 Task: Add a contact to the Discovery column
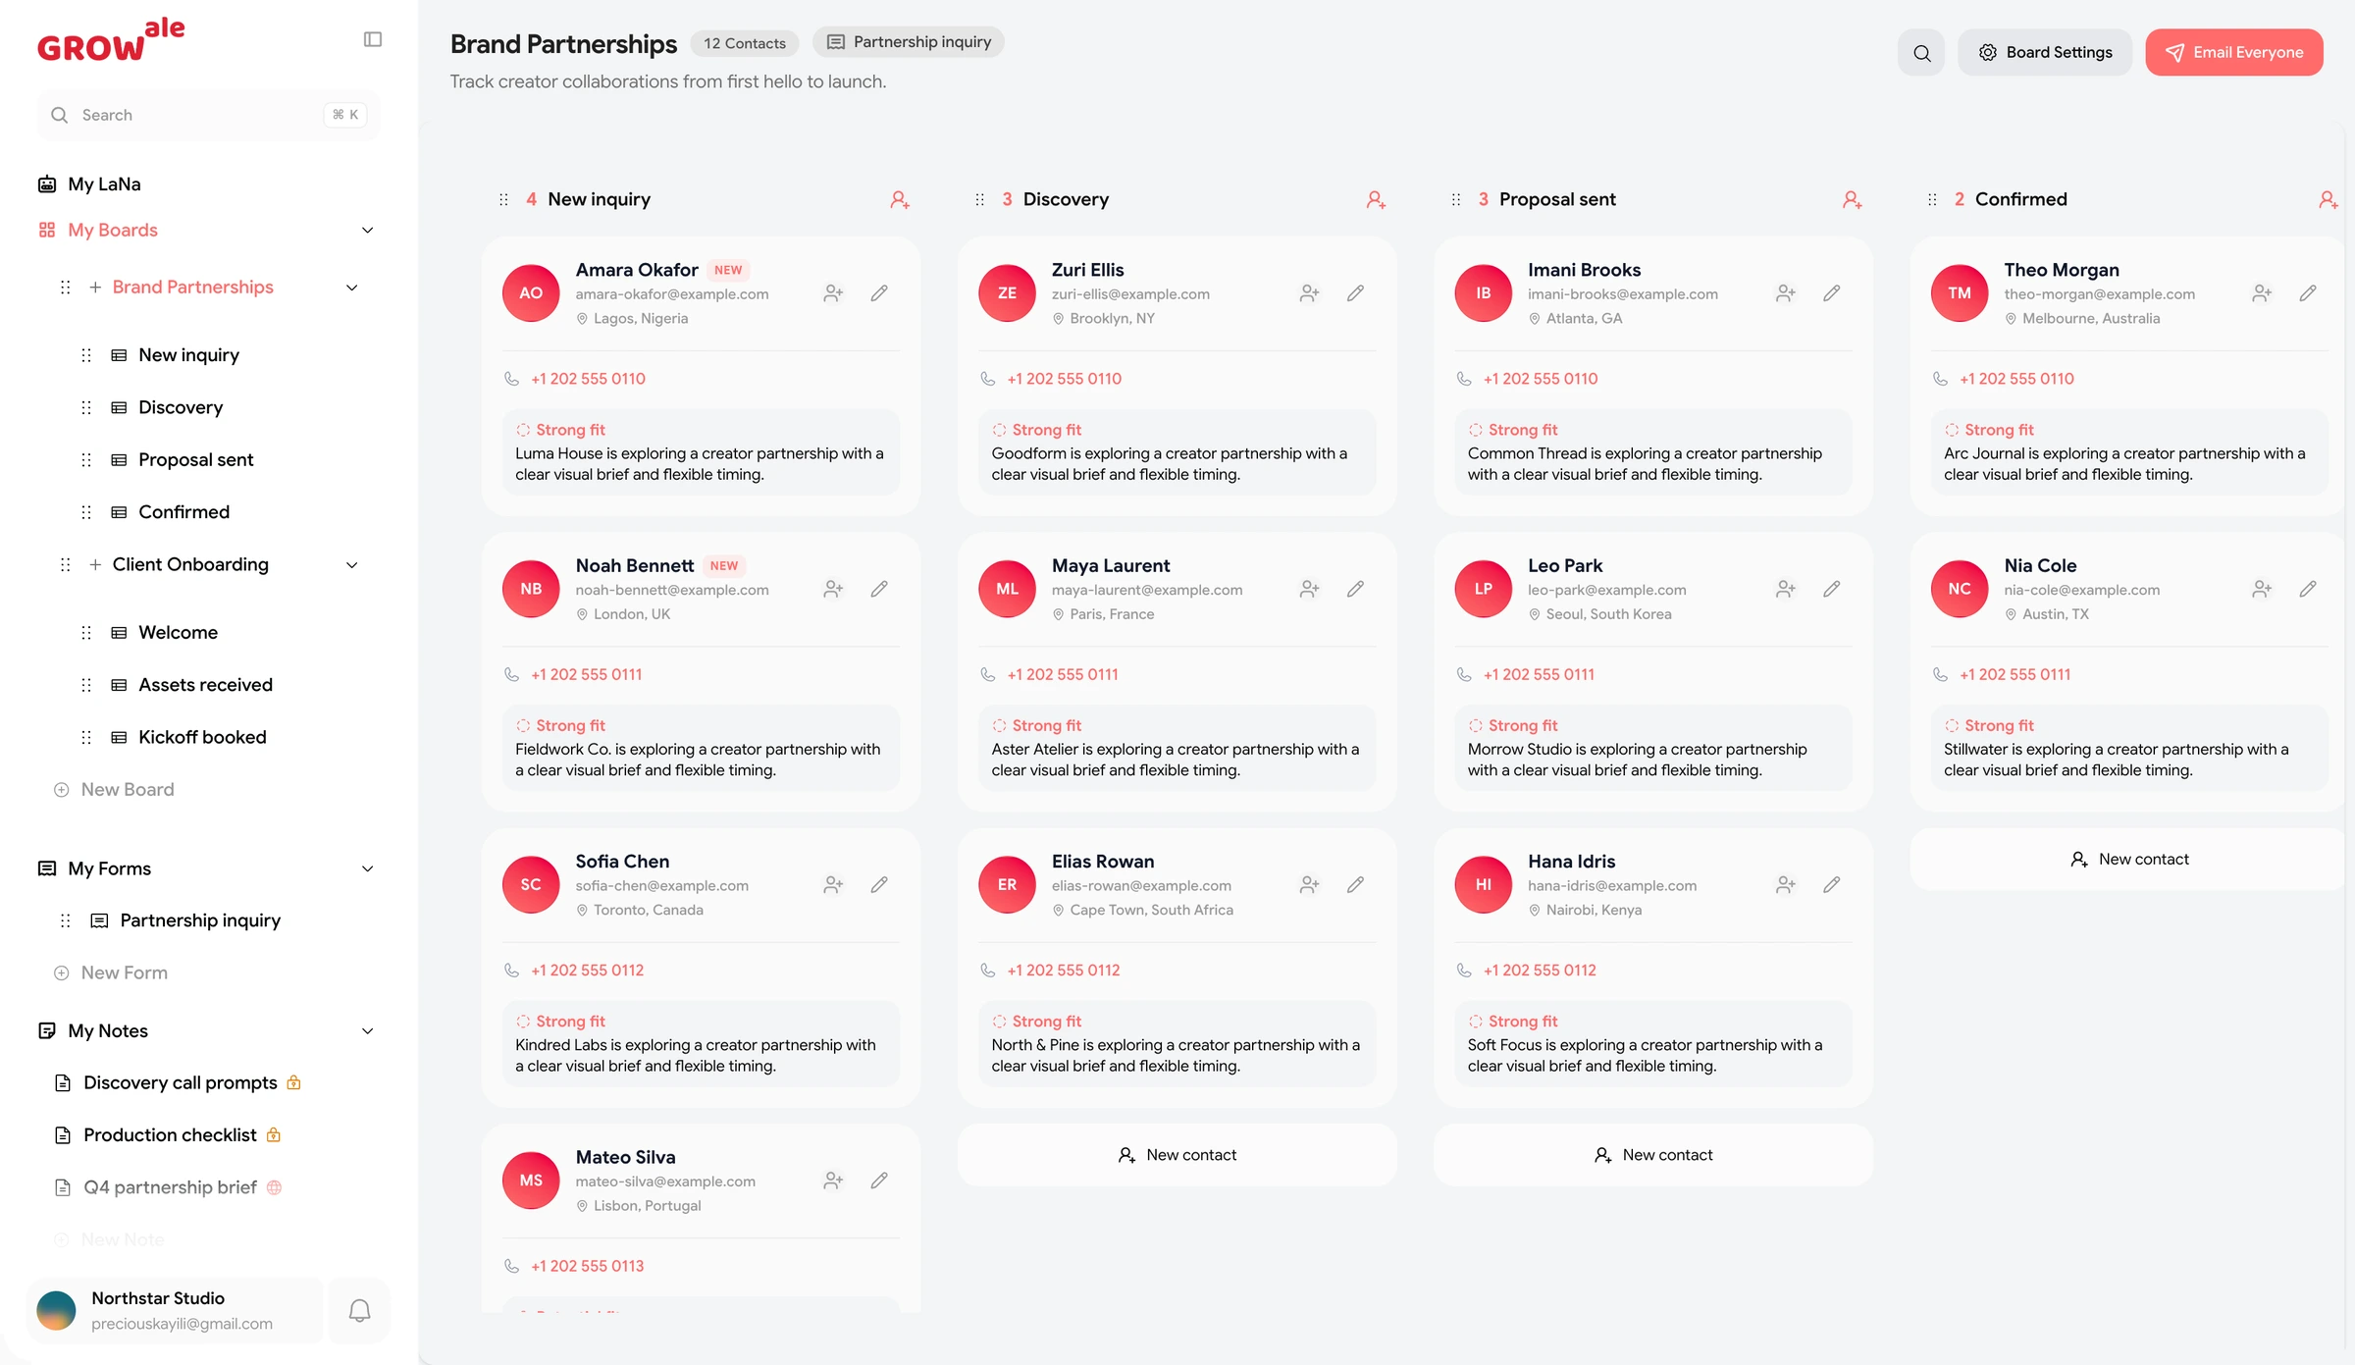1376,199
